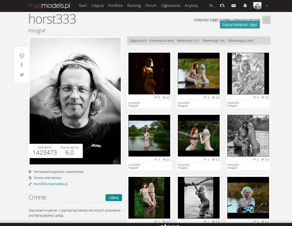Go to Start in the top menu
The width and height of the screenshot is (292, 226).
pos(83,6)
